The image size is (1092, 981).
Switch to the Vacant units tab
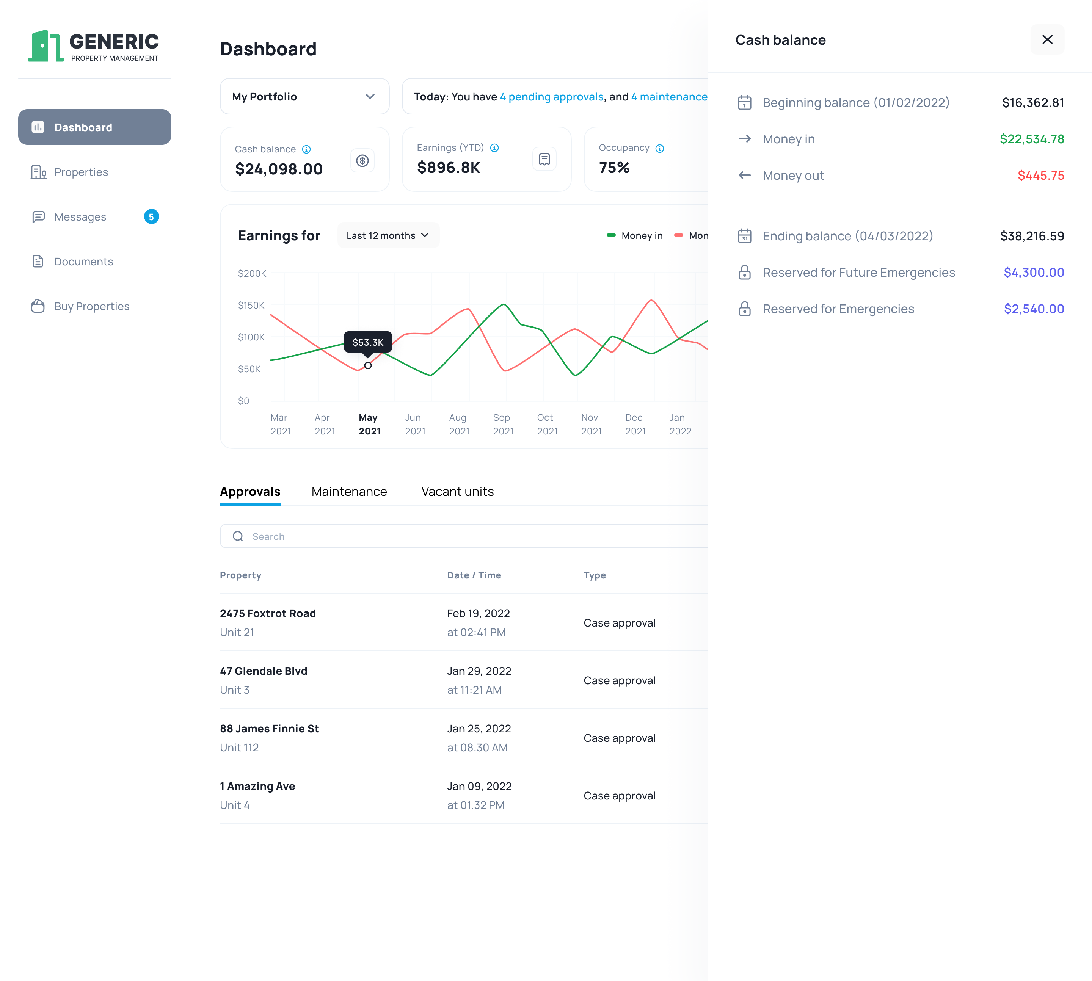[457, 492]
